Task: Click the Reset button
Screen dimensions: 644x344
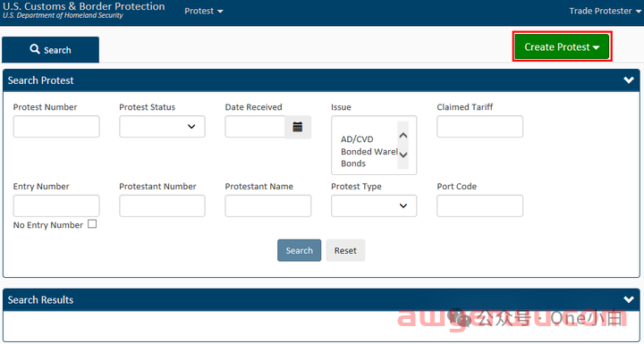Action: (345, 250)
